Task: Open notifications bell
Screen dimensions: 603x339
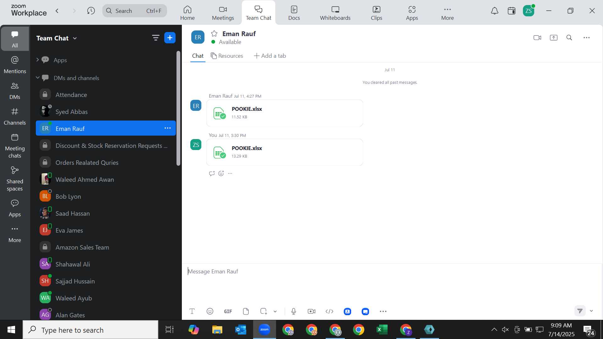Action: [495, 11]
